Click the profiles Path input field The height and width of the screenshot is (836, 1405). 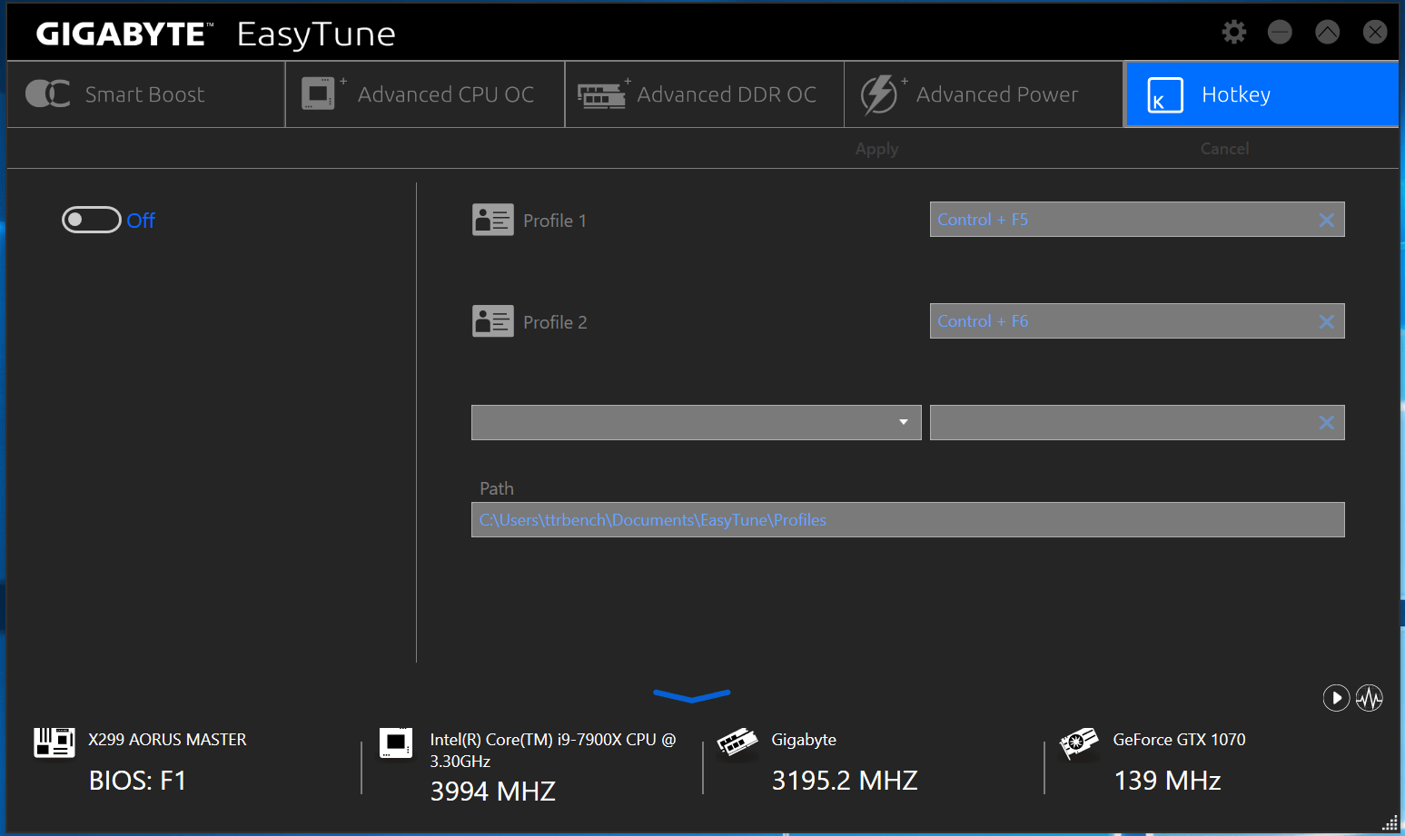click(x=906, y=520)
